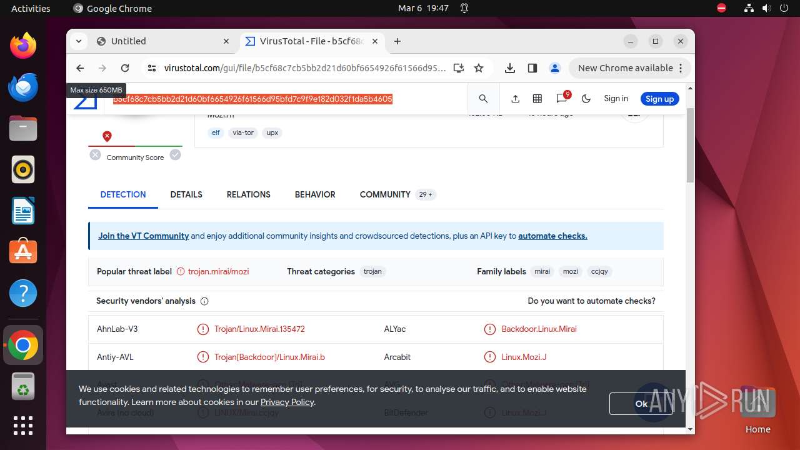Open notifications with 9 badge

pos(562,98)
